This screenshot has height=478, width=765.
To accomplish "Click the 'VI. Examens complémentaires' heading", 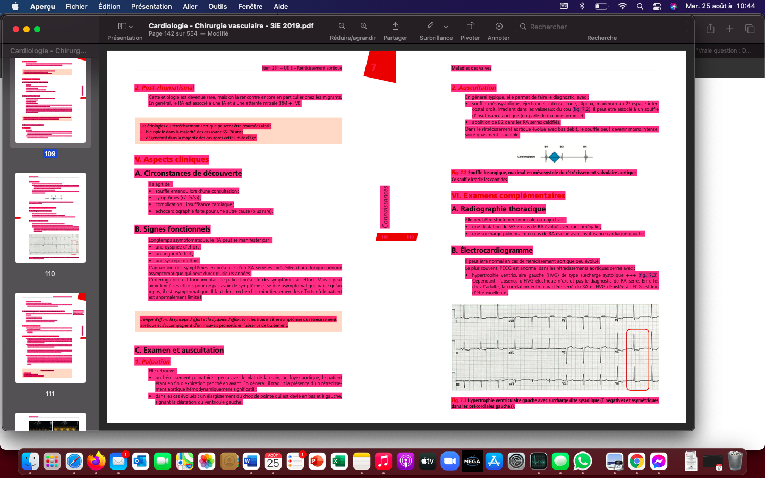I will (x=508, y=195).
